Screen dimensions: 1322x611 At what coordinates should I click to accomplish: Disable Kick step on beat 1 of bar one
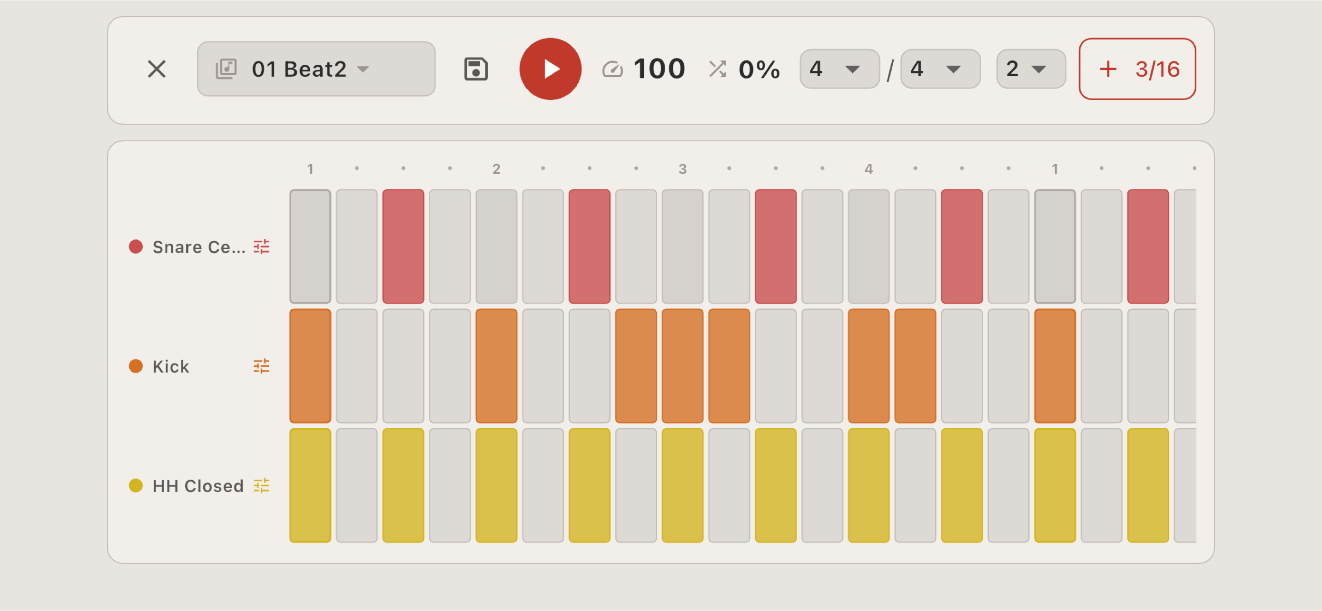310,366
